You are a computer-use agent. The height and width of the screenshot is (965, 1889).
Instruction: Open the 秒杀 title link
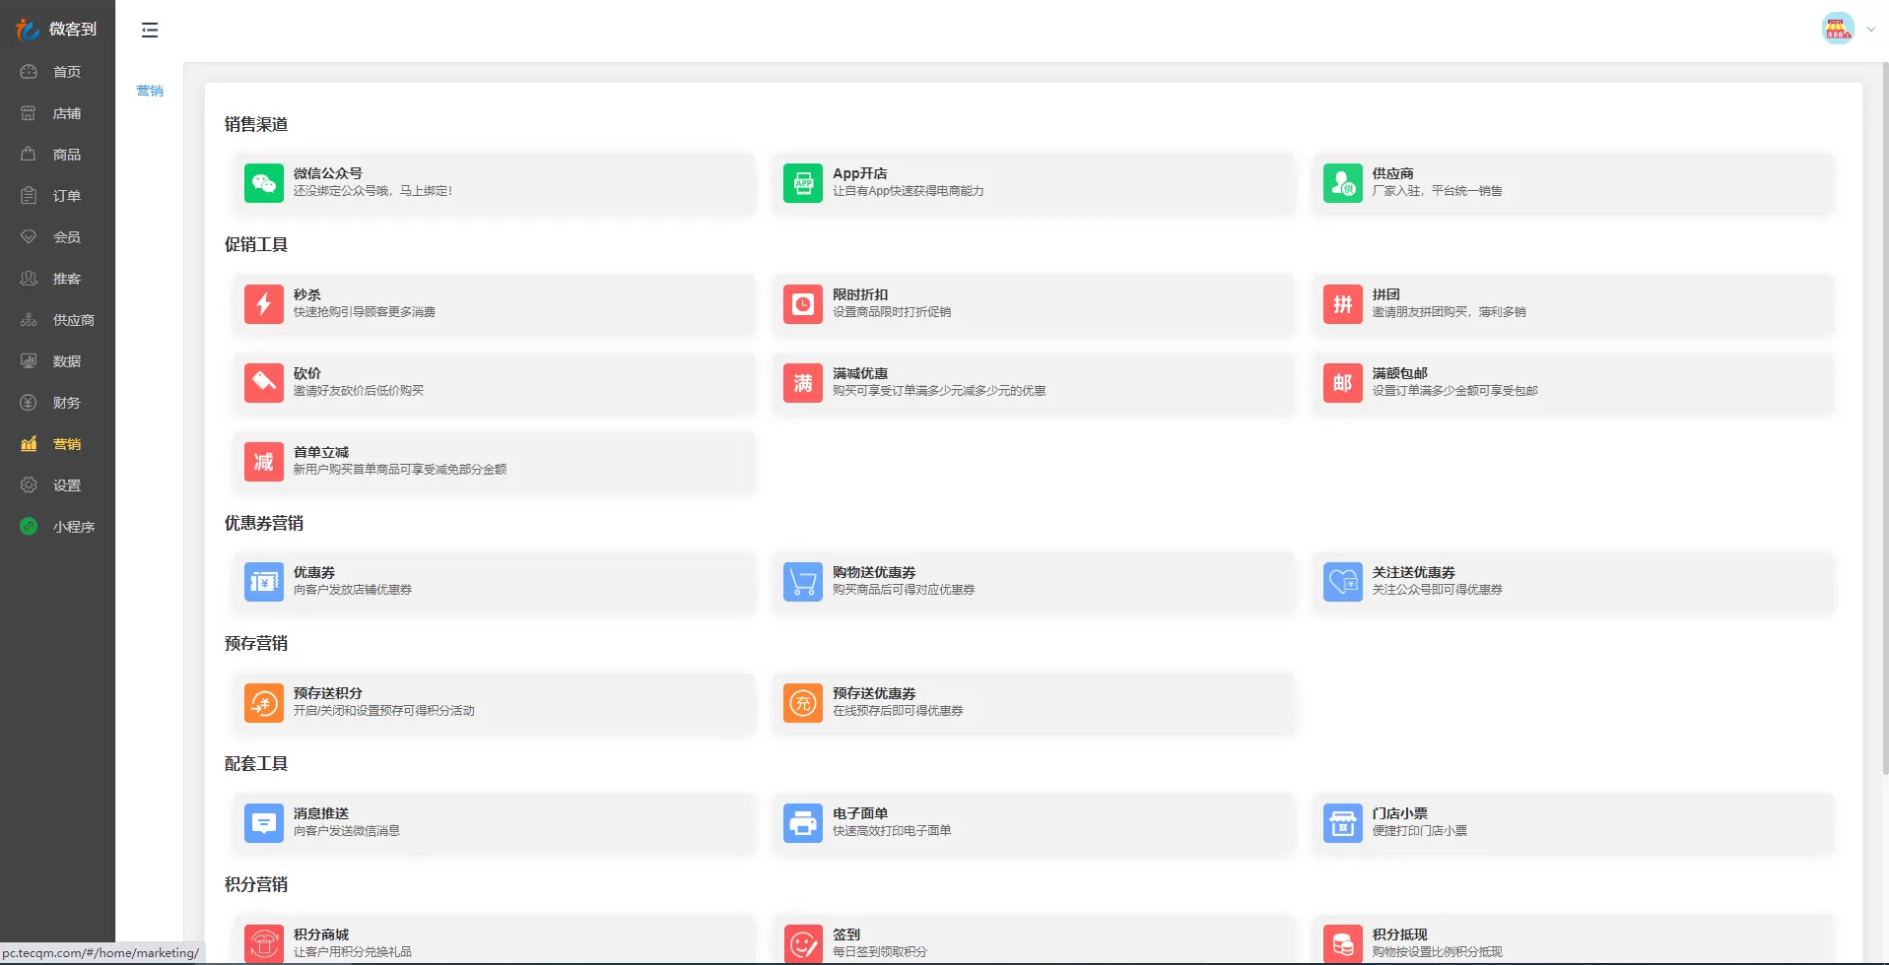306,294
